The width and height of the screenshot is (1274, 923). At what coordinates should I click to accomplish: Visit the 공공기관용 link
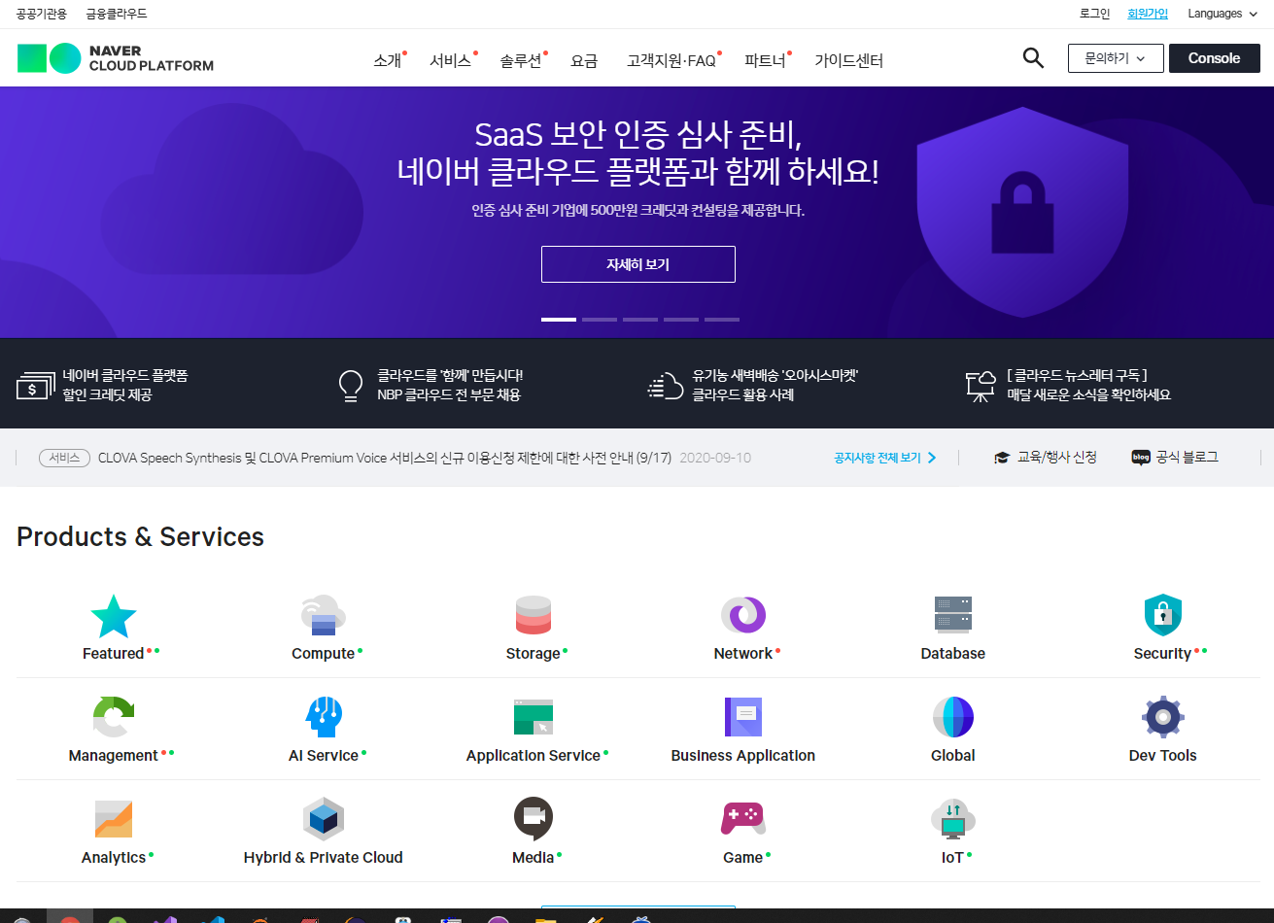(x=42, y=14)
